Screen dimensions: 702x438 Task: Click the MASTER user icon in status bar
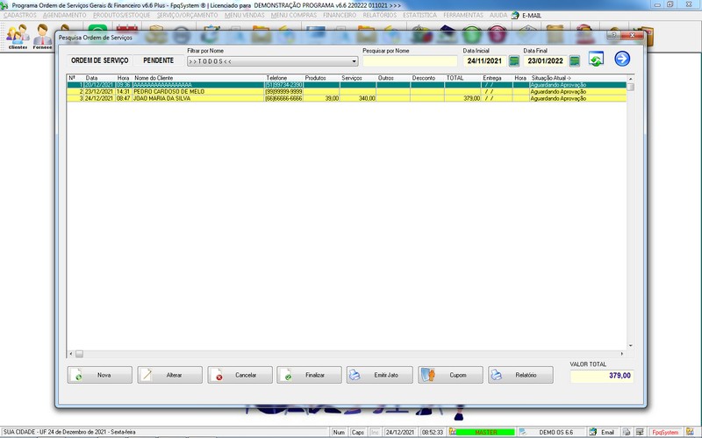452,432
